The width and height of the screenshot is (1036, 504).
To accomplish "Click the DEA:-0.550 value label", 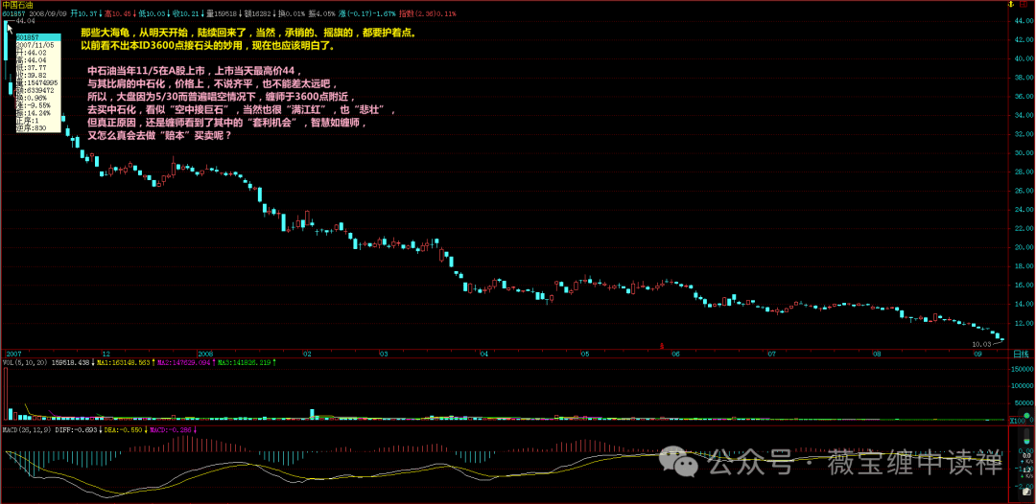I will click(x=122, y=430).
